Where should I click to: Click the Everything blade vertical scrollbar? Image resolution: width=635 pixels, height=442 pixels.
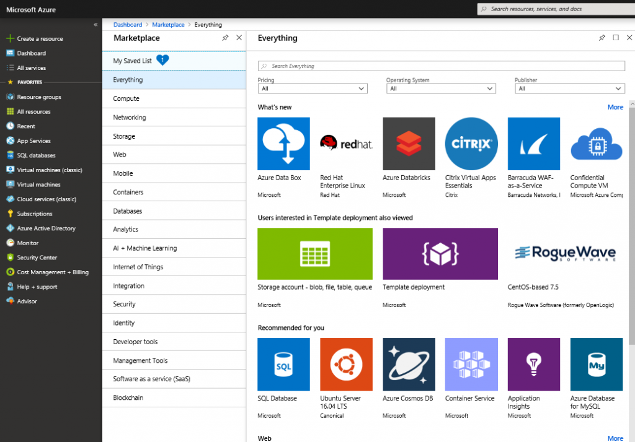pos(632,227)
